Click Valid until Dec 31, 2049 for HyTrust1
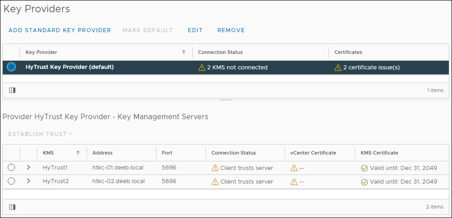 pyautogui.click(x=403, y=168)
